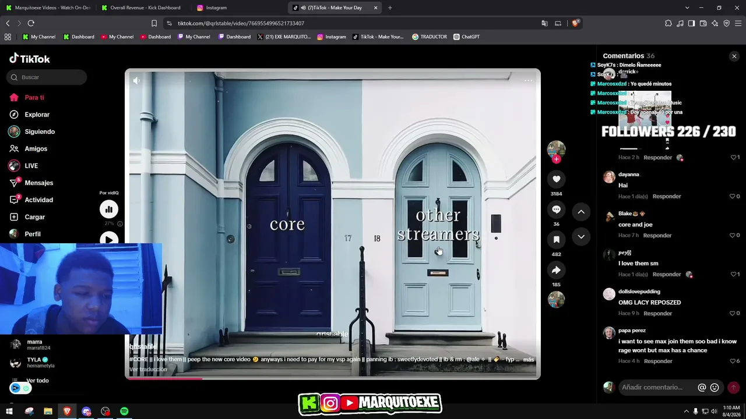This screenshot has height=419, width=746.
Task: Reload the page
Action: (x=31, y=23)
